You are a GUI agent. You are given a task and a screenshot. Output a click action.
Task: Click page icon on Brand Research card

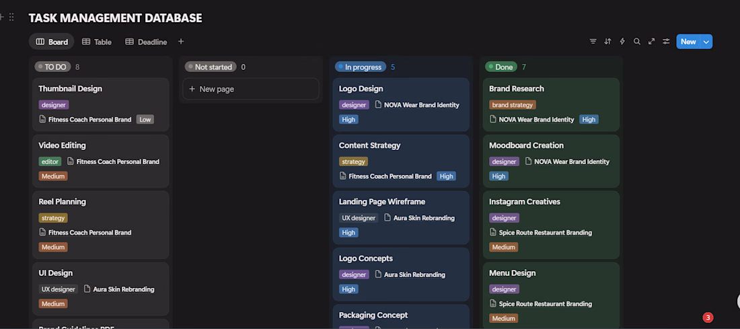coord(493,119)
